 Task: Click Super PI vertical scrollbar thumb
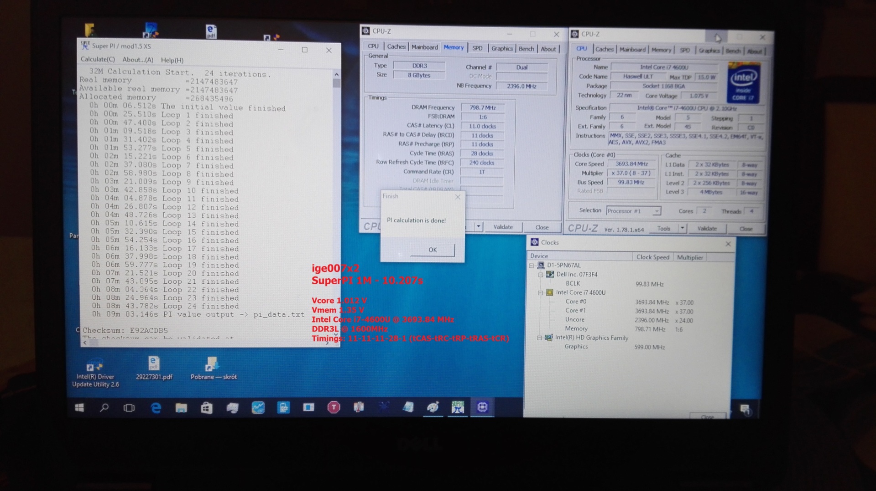click(337, 83)
